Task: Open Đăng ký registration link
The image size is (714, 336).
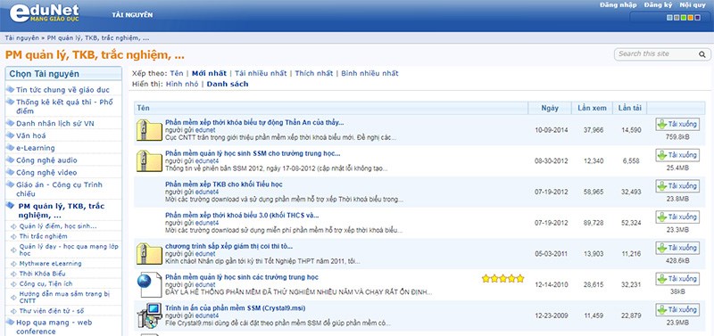Action: pos(658,5)
